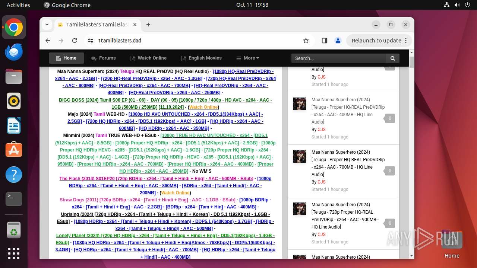Open the Help icon in the dock
This screenshot has width=477, height=268.
(14, 175)
